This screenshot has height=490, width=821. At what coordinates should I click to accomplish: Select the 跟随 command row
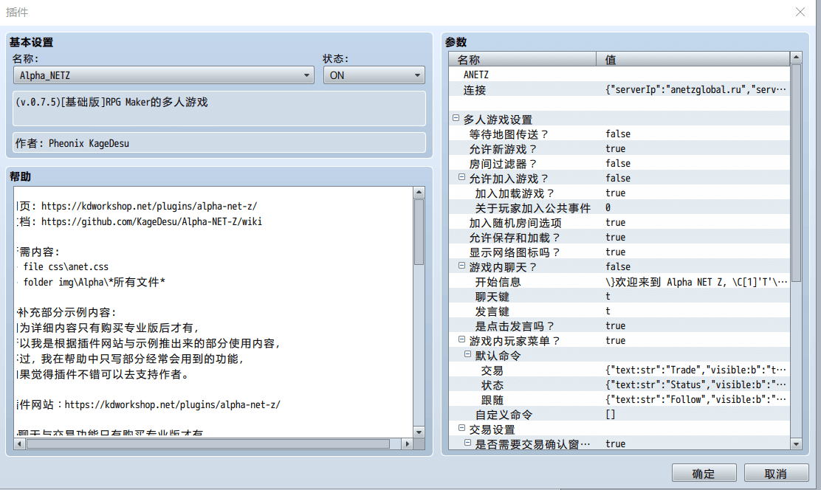pyautogui.click(x=619, y=399)
